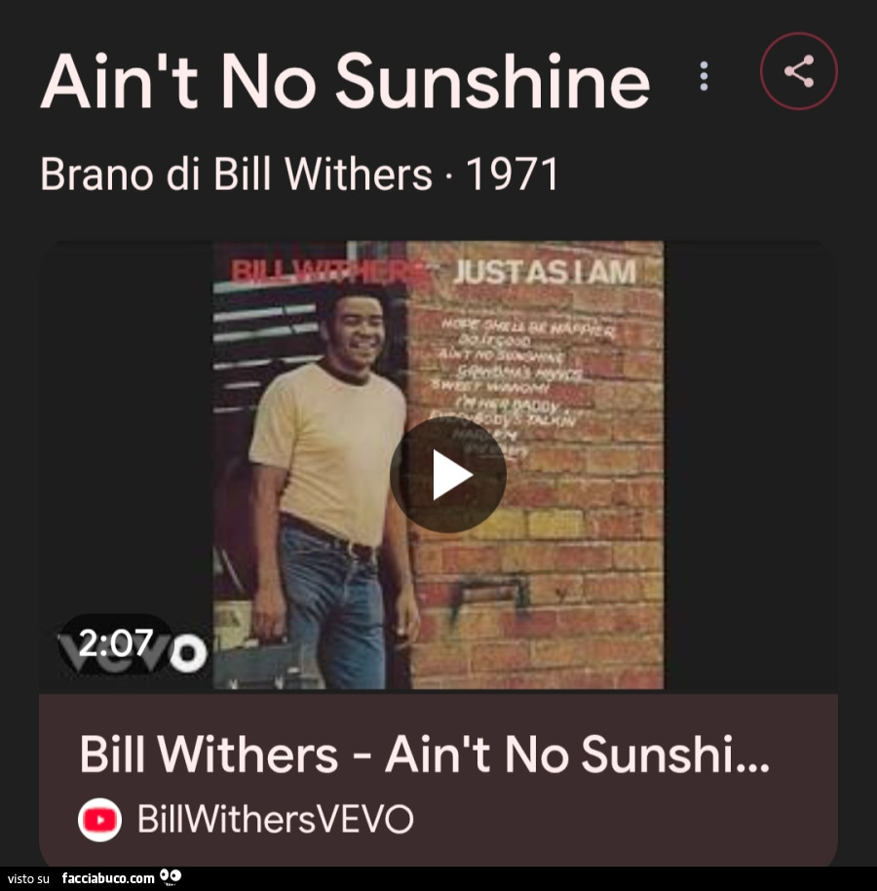Select the Ain't No Sunshine heading
This screenshot has height=891, width=877.
345,81
